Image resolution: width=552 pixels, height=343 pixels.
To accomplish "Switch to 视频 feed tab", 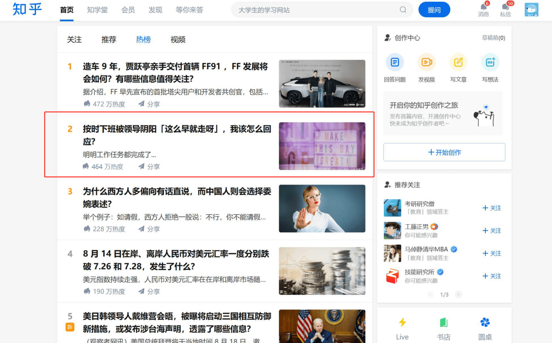I will point(178,40).
